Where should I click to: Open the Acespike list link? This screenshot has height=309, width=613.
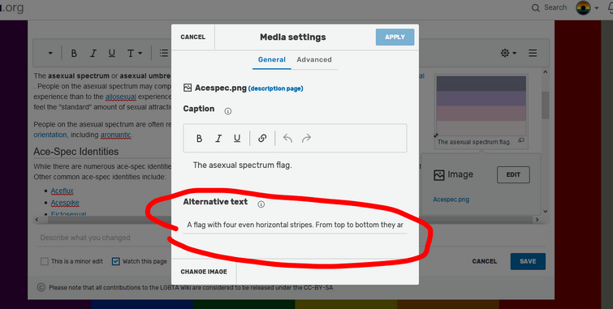(65, 203)
